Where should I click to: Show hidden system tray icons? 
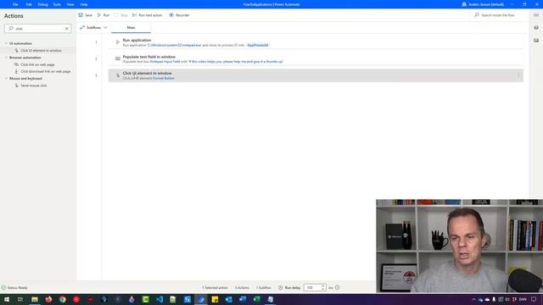(x=473, y=299)
